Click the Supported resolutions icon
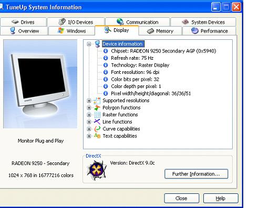Screen dimensions: 269x208 [x=97, y=101]
